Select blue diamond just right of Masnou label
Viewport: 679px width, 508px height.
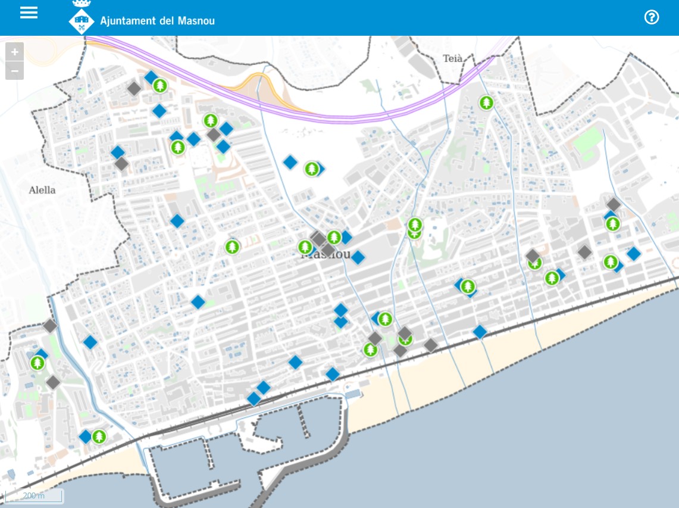tap(358, 257)
